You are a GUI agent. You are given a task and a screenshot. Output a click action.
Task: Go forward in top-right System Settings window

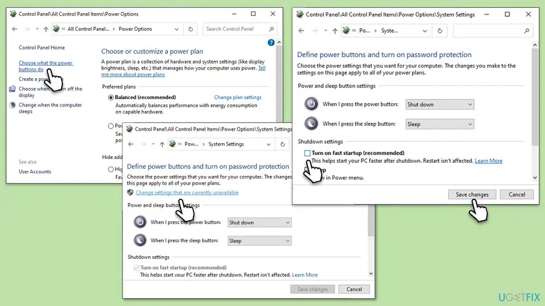pyautogui.click(x=315, y=31)
